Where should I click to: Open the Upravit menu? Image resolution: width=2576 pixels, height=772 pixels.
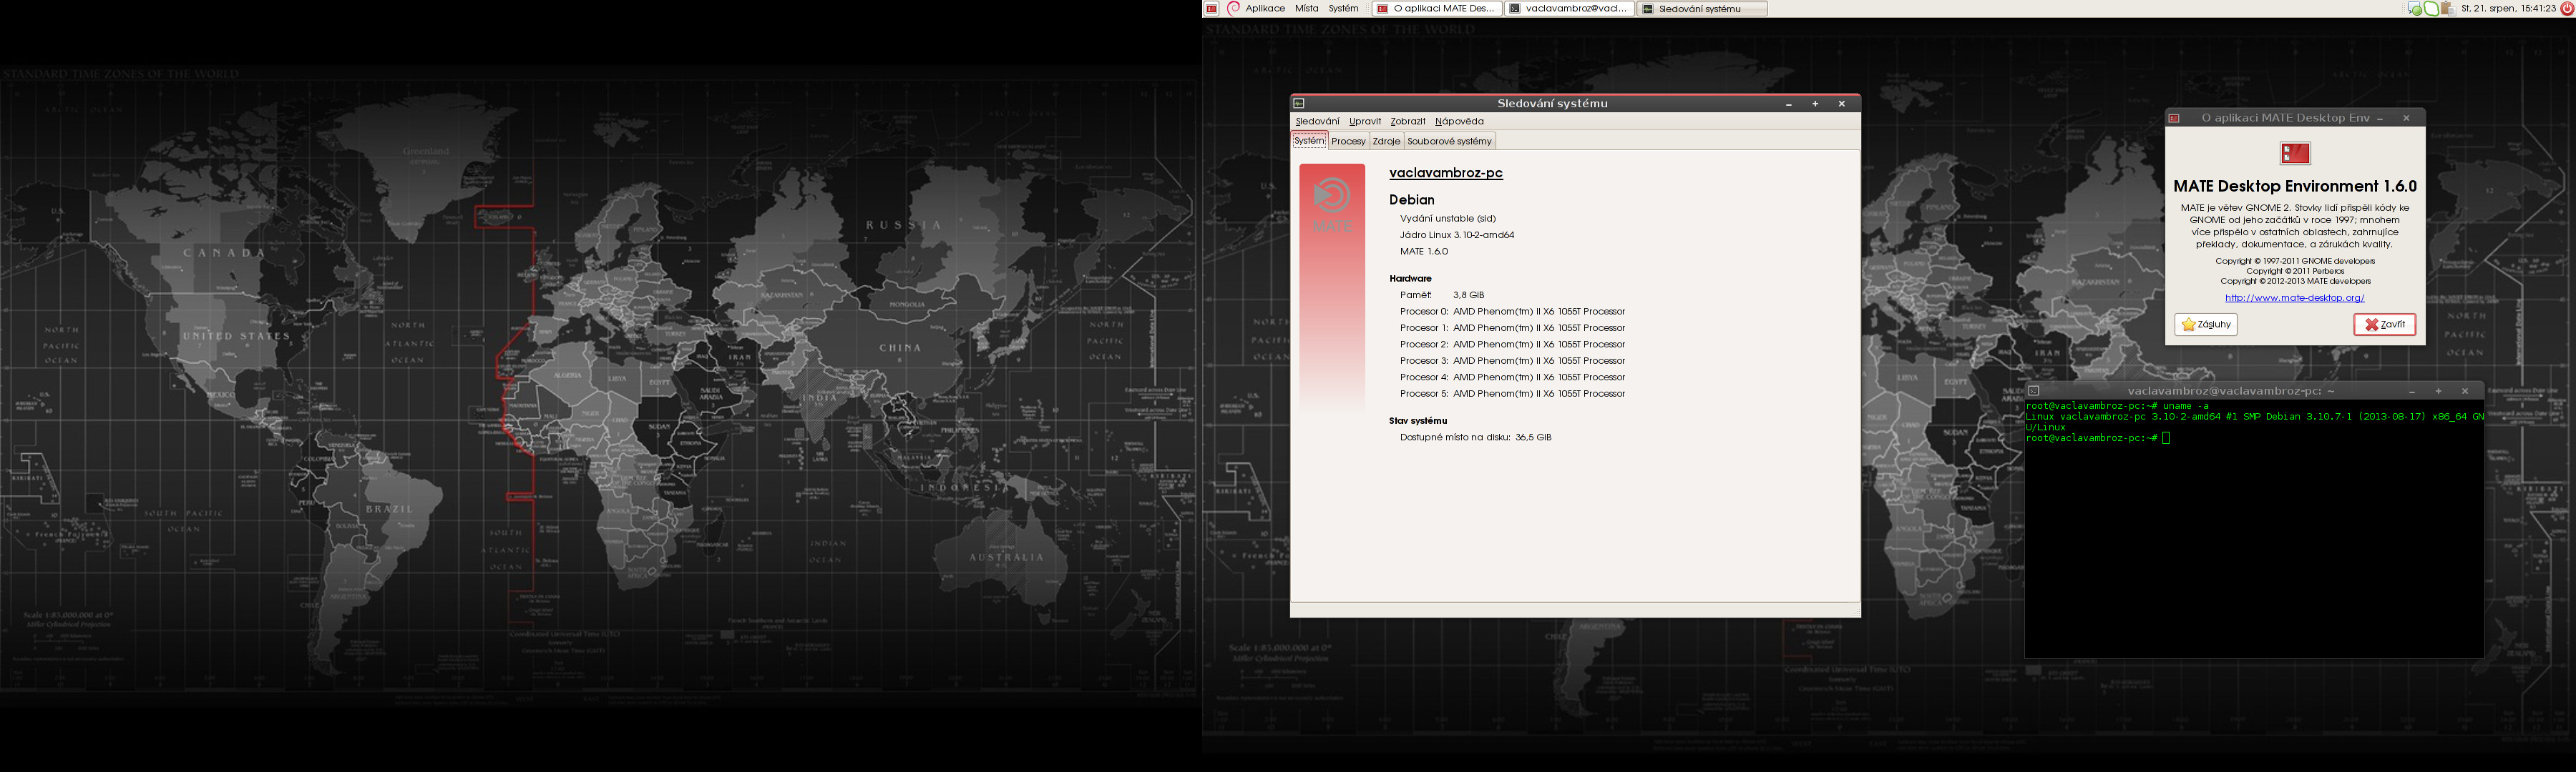tap(1364, 121)
